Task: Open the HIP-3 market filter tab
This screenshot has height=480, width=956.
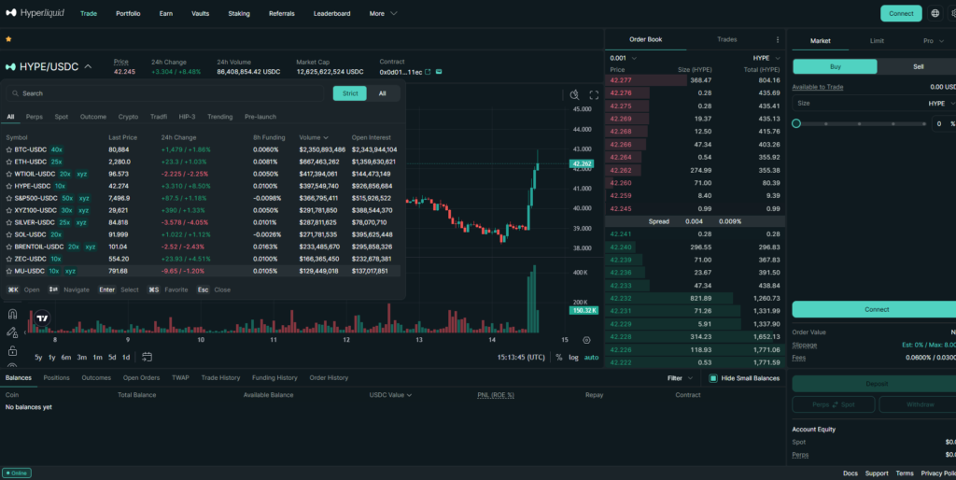Action: coord(187,117)
